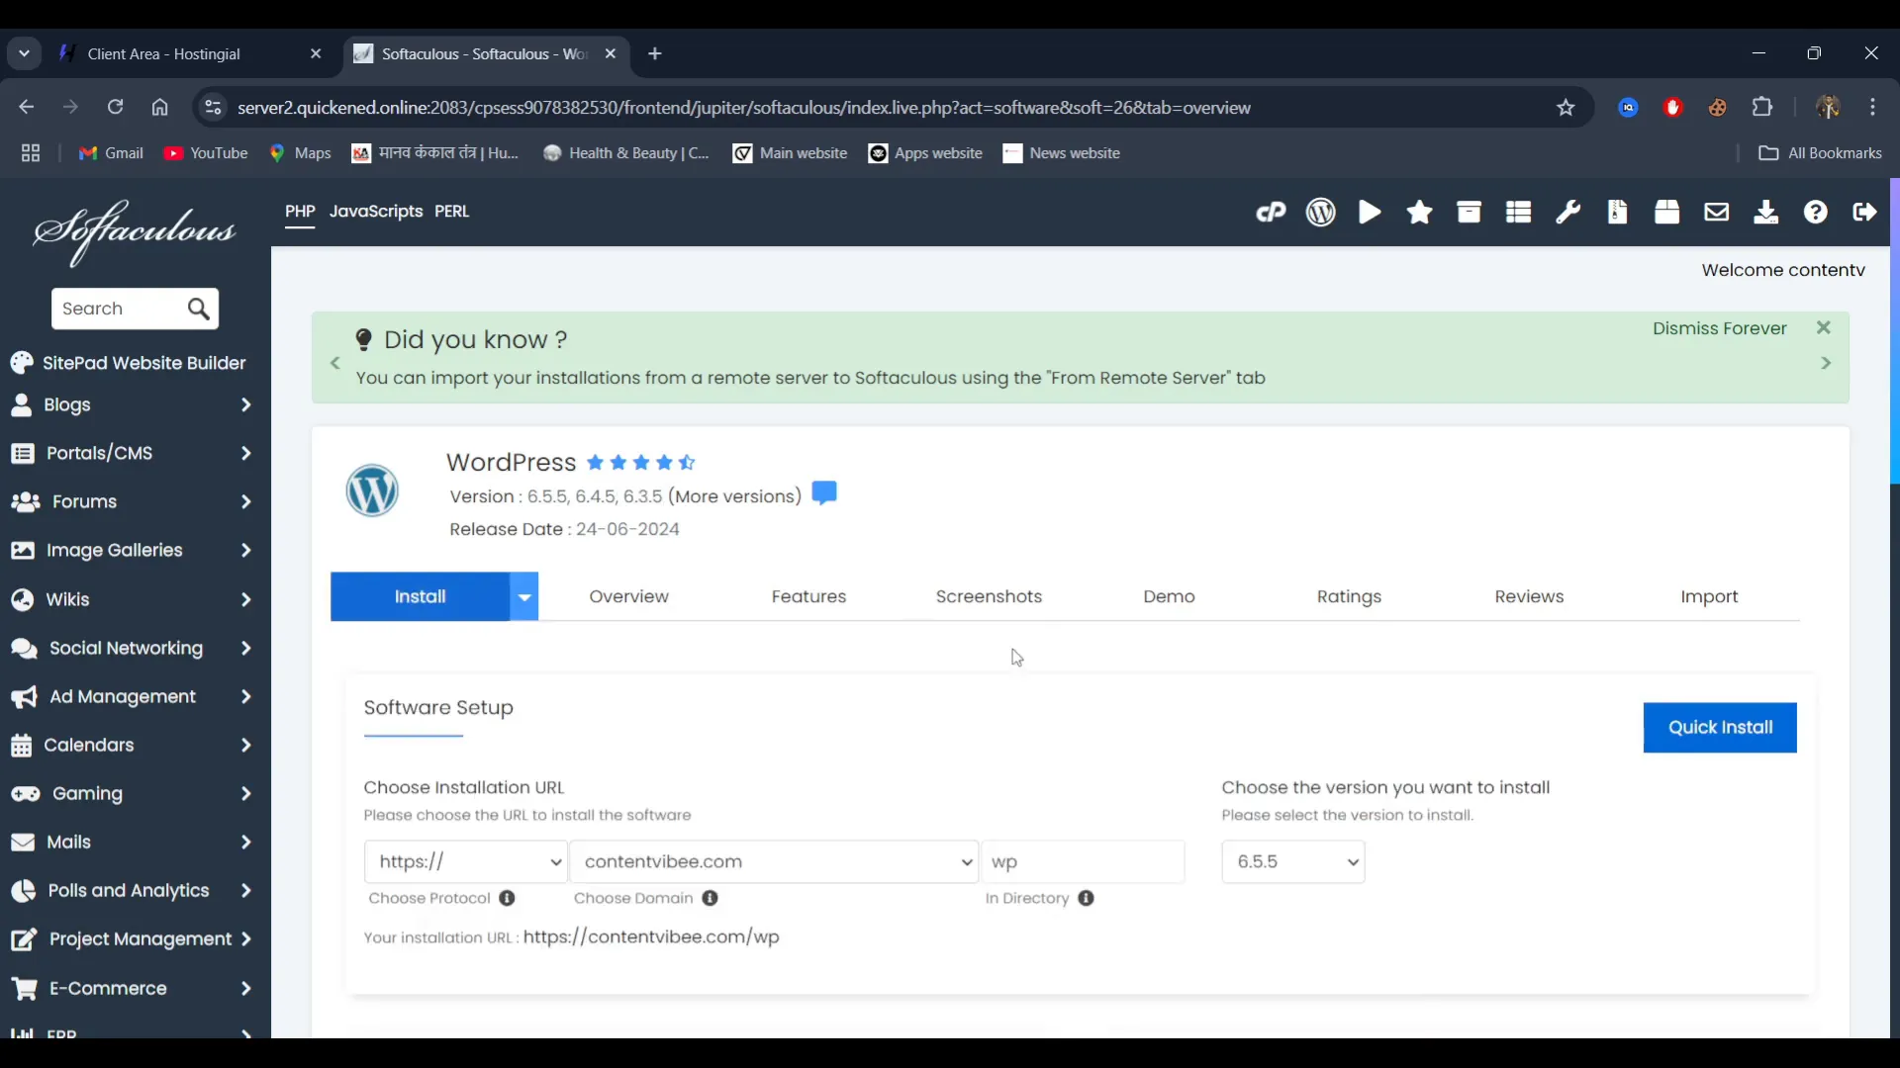Close the Did you know banner

click(x=1824, y=327)
